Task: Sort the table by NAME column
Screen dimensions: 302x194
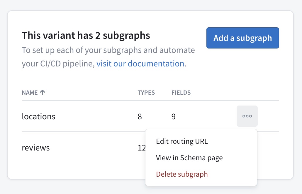Action: click(28, 92)
